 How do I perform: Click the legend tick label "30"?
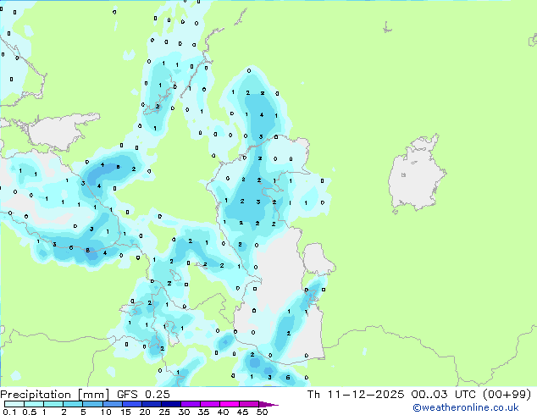pyautogui.click(x=184, y=412)
